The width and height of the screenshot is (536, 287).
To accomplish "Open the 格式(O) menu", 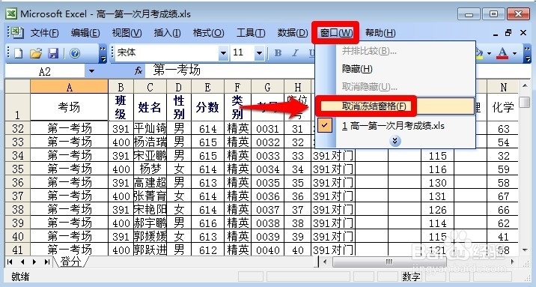I will (x=208, y=33).
